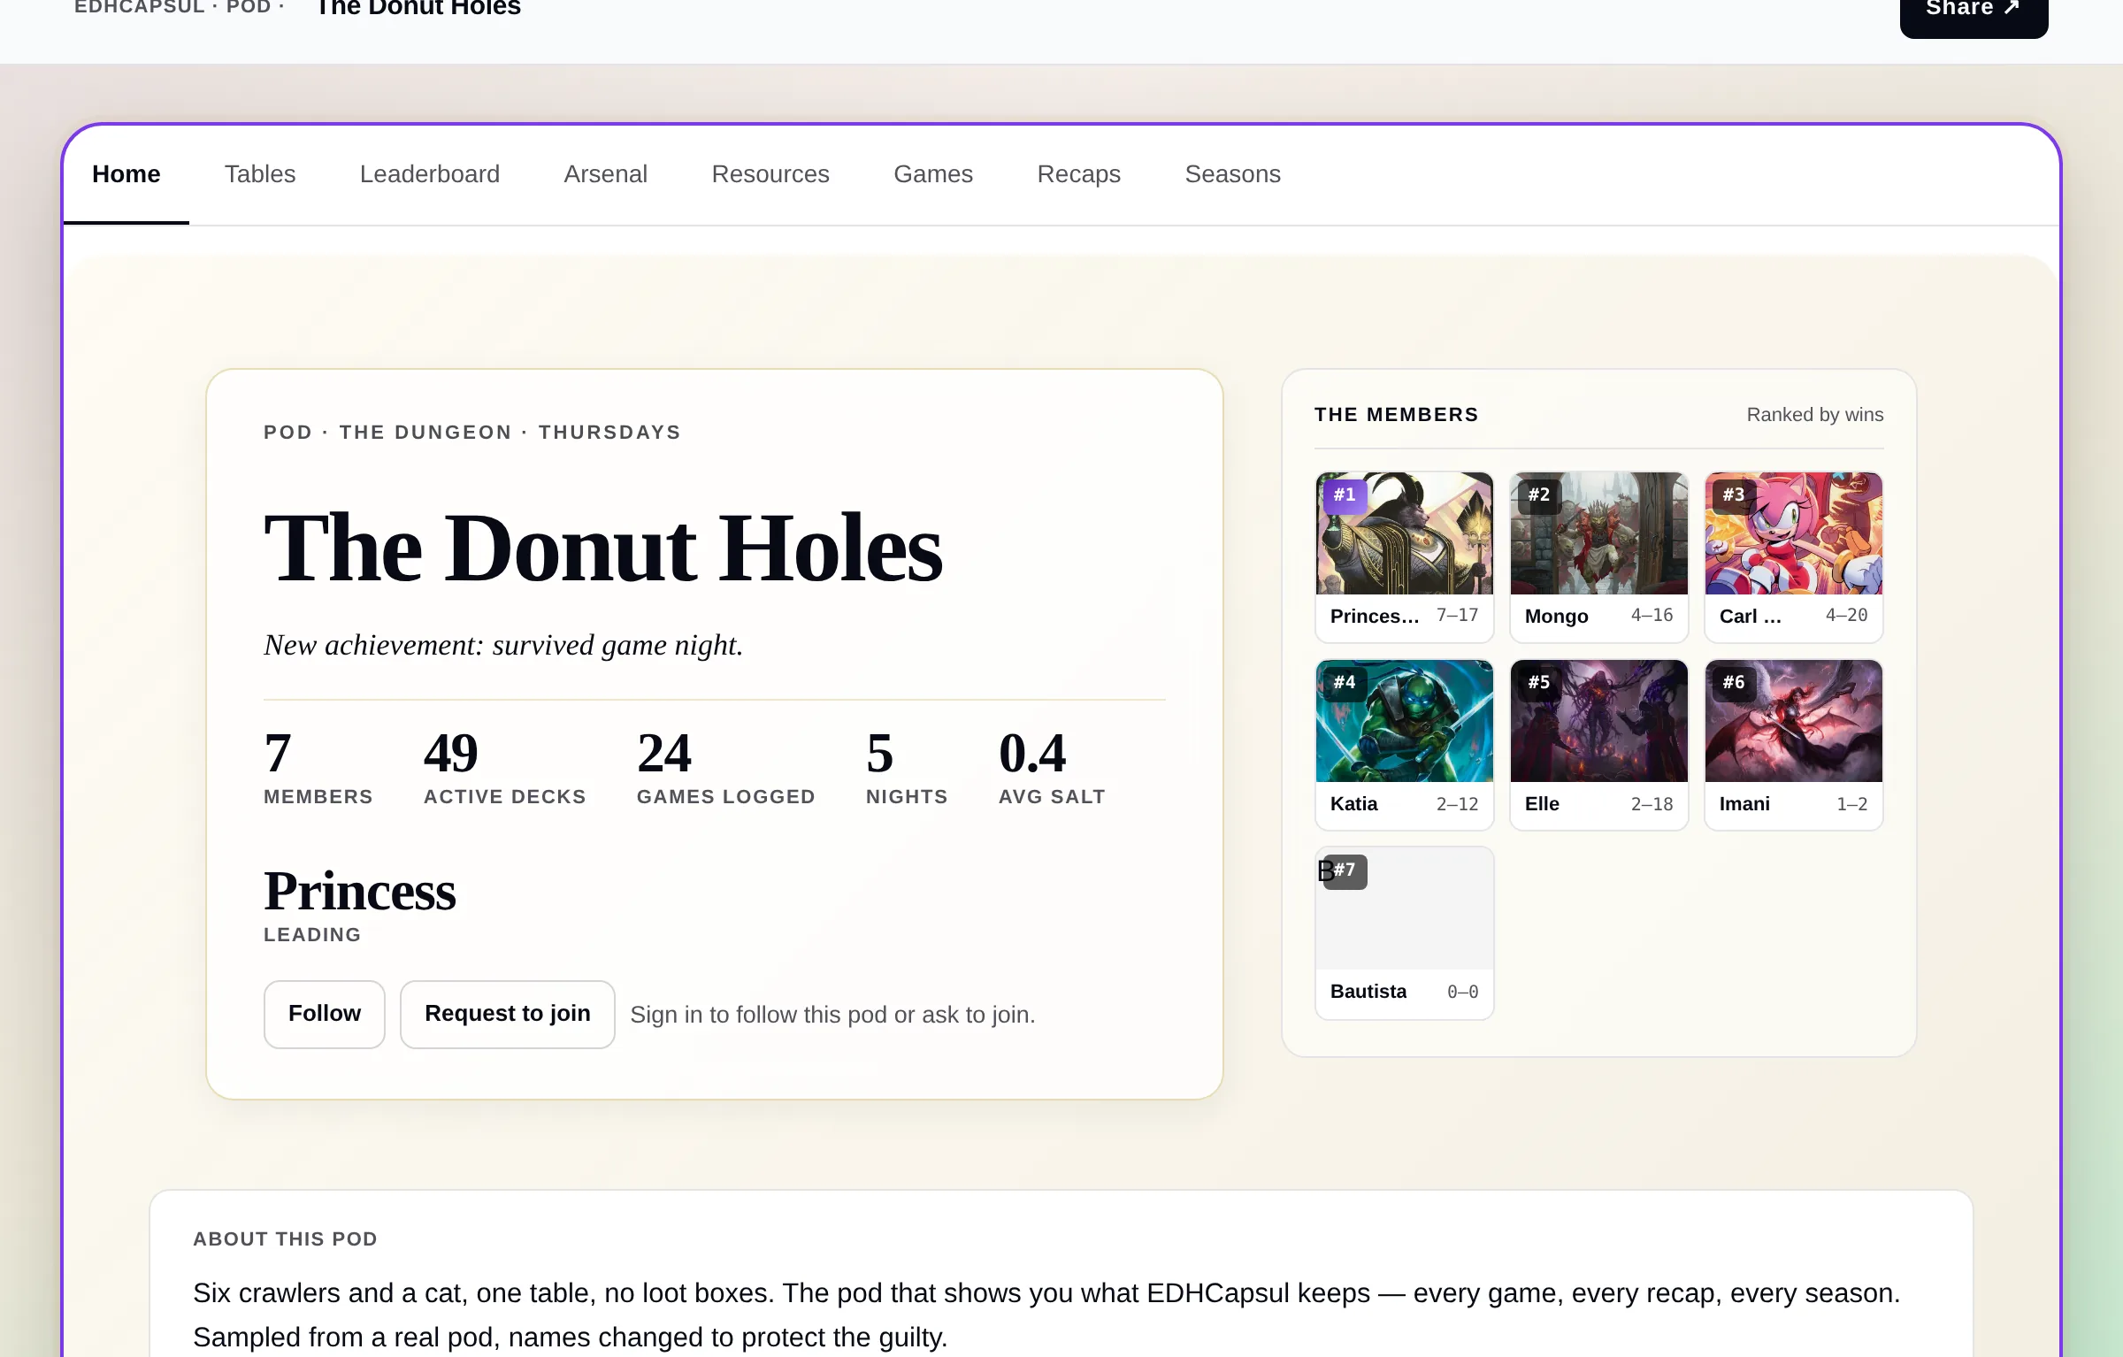The height and width of the screenshot is (1357, 2123).
Task: Click the #1 rank badge
Action: pyautogui.click(x=1345, y=495)
